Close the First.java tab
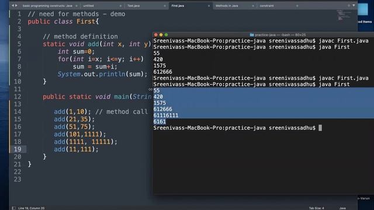 pos(209,6)
